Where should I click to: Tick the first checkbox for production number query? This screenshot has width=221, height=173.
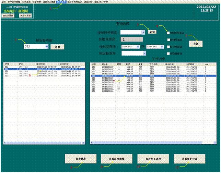(x=168, y=33)
